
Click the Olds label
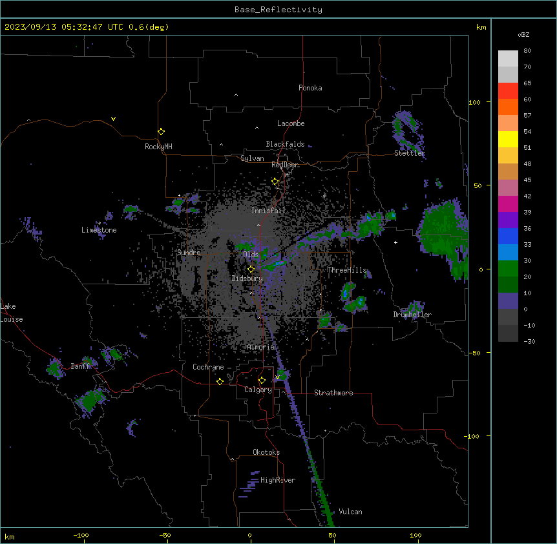pyautogui.click(x=251, y=255)
